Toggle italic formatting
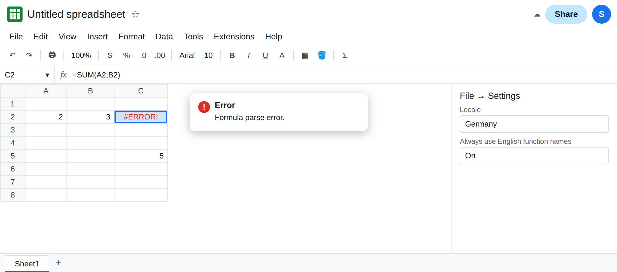 pyautogui.click(x=249, y=55)
